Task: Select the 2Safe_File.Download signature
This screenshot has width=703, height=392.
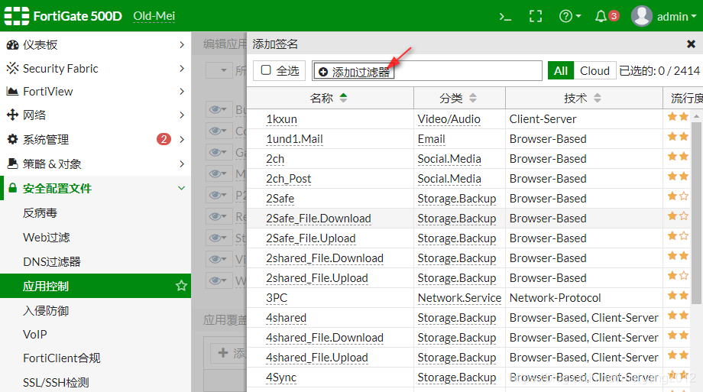Action: [x=319, y=219]
